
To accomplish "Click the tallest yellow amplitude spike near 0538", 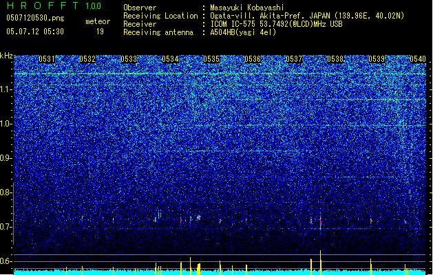I will (x=320, y=263).
